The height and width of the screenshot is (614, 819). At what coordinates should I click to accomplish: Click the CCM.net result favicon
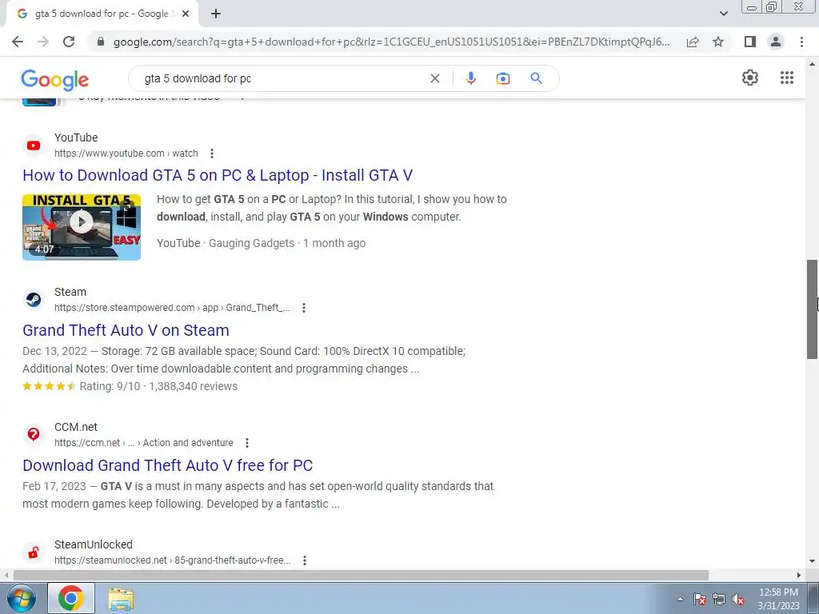34,434
